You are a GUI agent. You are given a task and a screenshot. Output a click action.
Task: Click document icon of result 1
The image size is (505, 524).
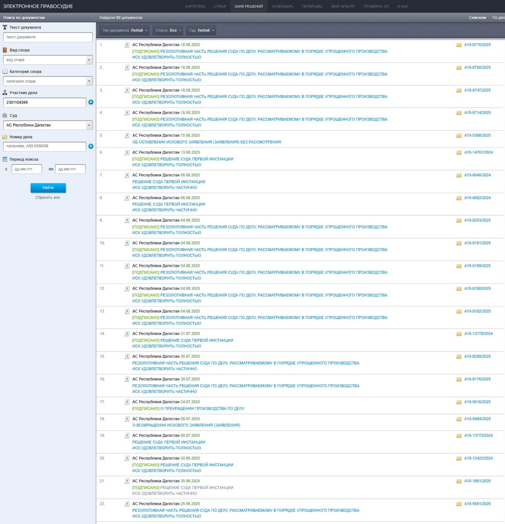pyautogui.click(x=127, y=45)
